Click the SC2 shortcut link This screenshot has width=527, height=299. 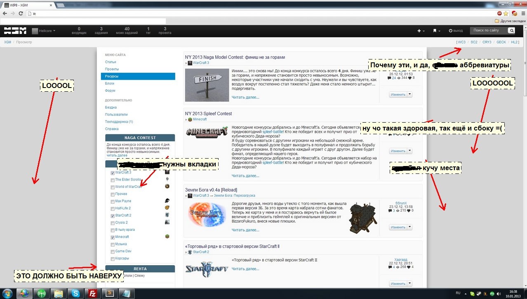click(474, 42)
